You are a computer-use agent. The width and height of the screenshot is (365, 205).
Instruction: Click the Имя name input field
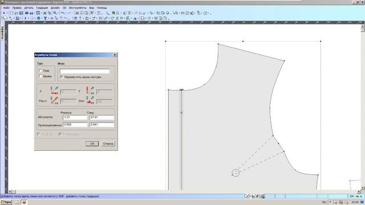84,71
